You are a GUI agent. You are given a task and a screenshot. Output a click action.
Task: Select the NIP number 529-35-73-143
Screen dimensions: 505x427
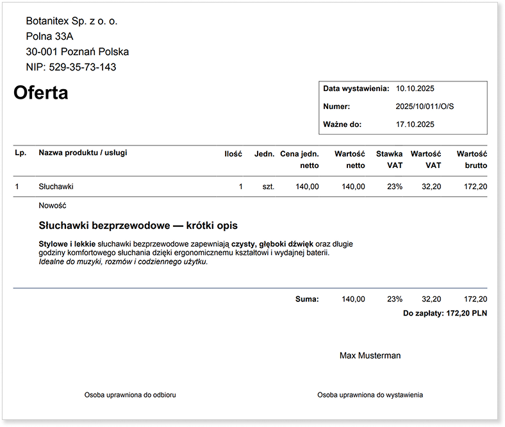[83, 67]
